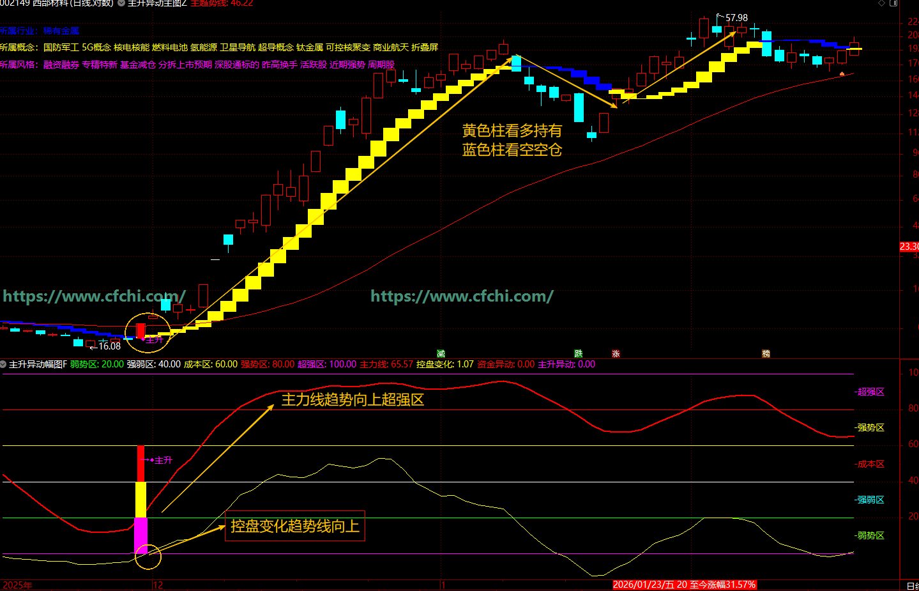Viewport: 919px width, 591px height.
Task: Open the sub-chart 主升异动幅图F dropdown arrow
Action: [3, 364]
